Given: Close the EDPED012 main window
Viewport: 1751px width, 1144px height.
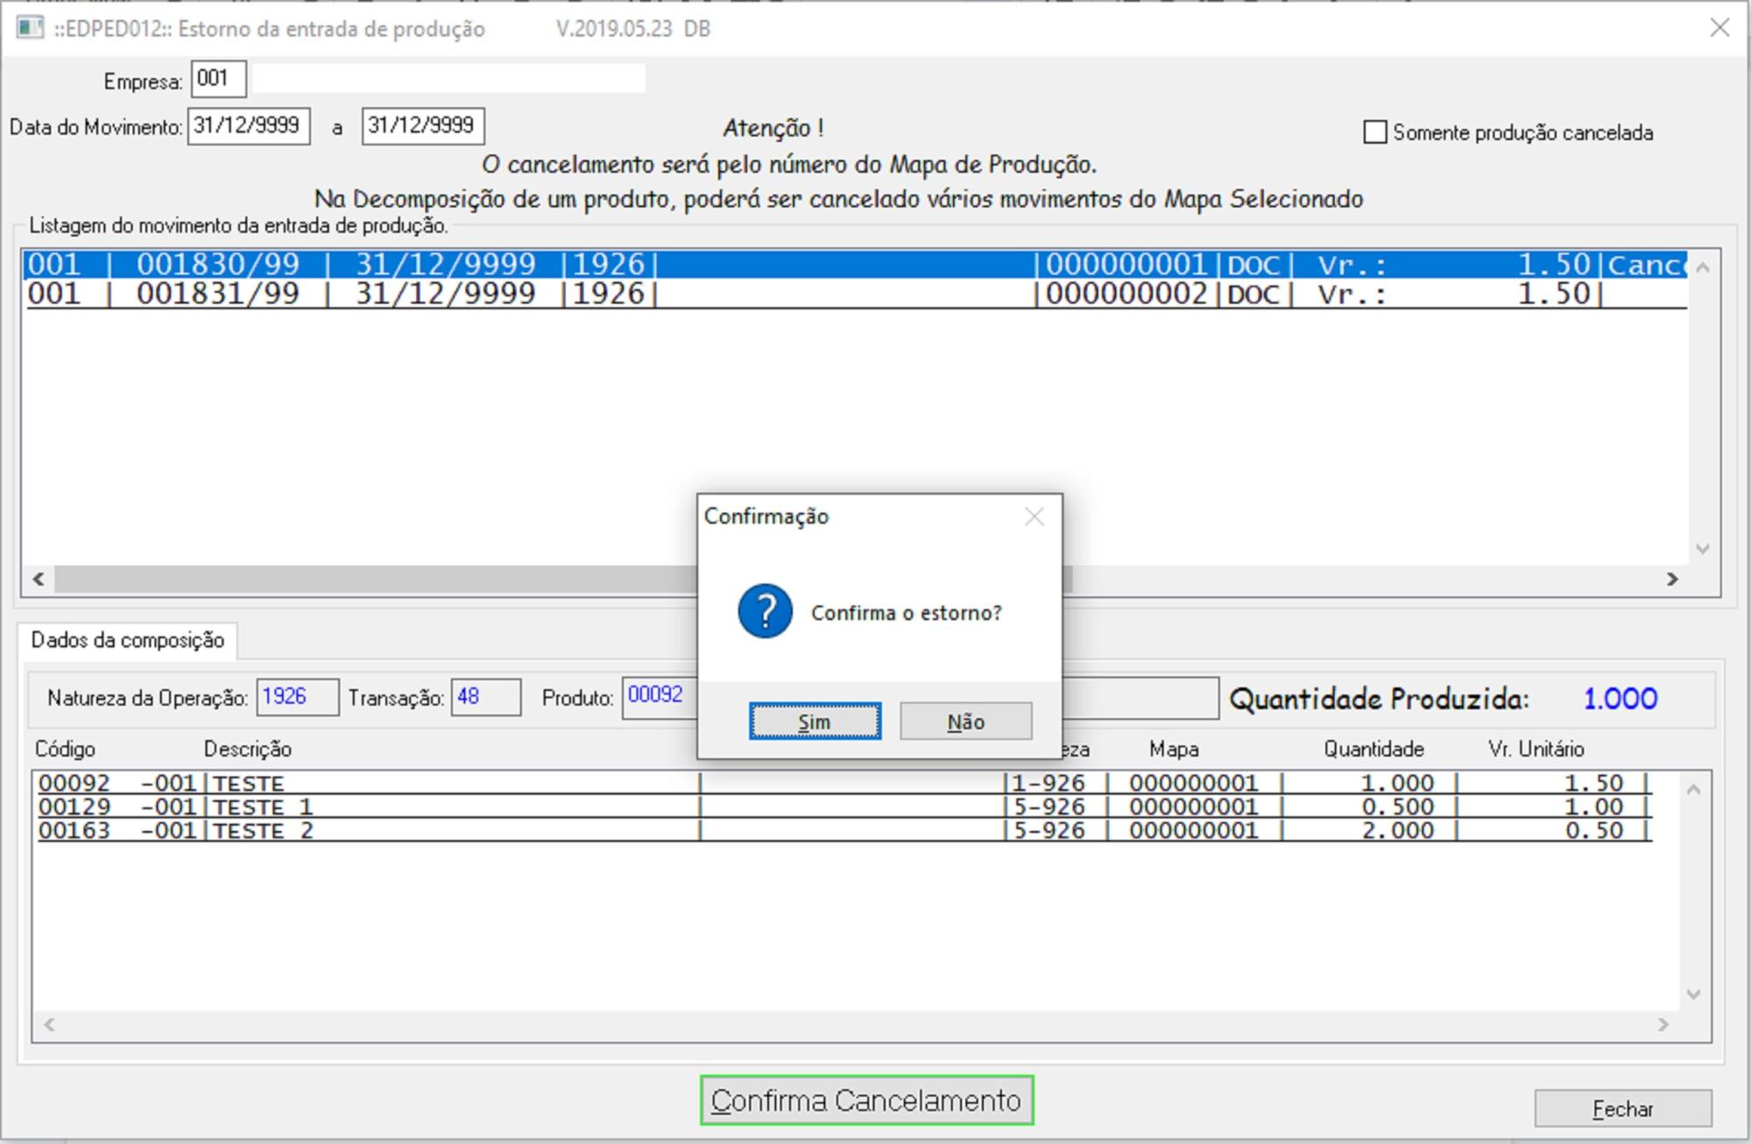Looking at the screenshot, I should point(1719,28).
